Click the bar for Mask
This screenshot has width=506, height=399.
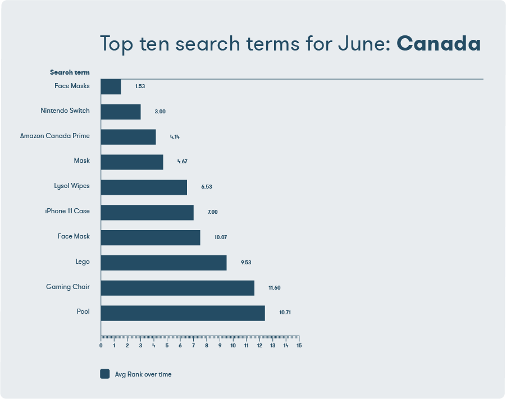(x=131, y=162)
